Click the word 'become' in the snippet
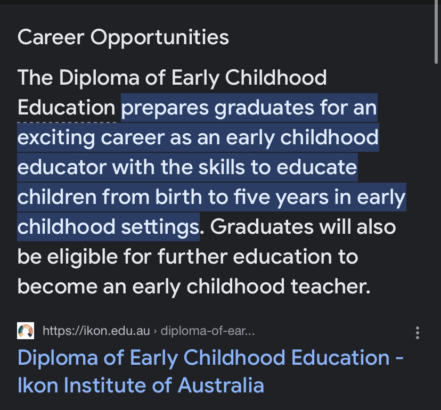441x410 pixels. tap(57, 286)
